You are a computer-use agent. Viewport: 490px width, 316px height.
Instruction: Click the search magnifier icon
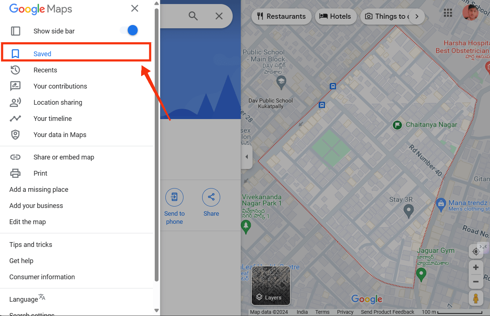[x=193, y=16]
